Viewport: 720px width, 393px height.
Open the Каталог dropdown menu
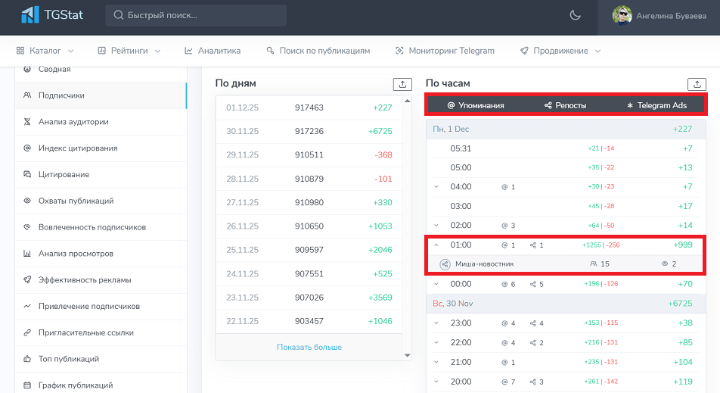pyautogui.click(x=45, y=51)
